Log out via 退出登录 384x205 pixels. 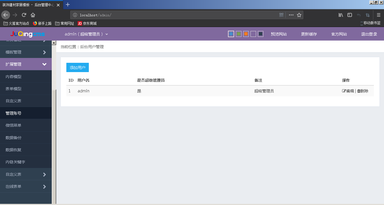[x=369, y=34]
